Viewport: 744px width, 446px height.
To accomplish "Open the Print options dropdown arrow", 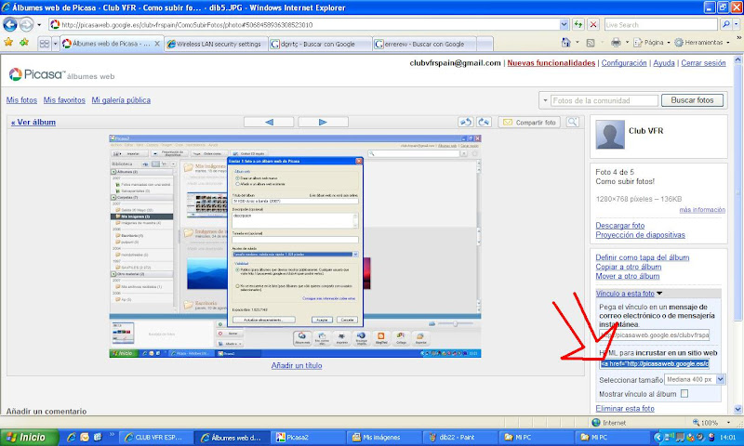I will tap(627, 43).
